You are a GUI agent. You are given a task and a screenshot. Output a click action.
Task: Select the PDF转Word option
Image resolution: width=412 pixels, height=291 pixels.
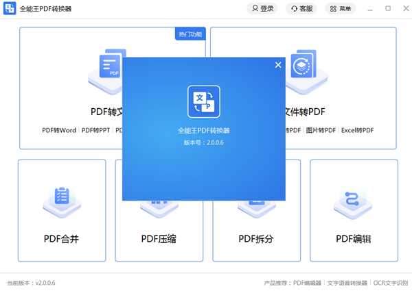coord(59,130)
